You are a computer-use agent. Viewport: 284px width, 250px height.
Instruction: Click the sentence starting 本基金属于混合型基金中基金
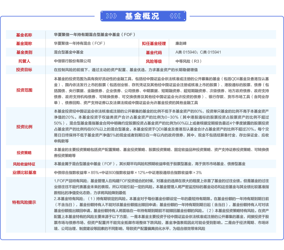150,164
